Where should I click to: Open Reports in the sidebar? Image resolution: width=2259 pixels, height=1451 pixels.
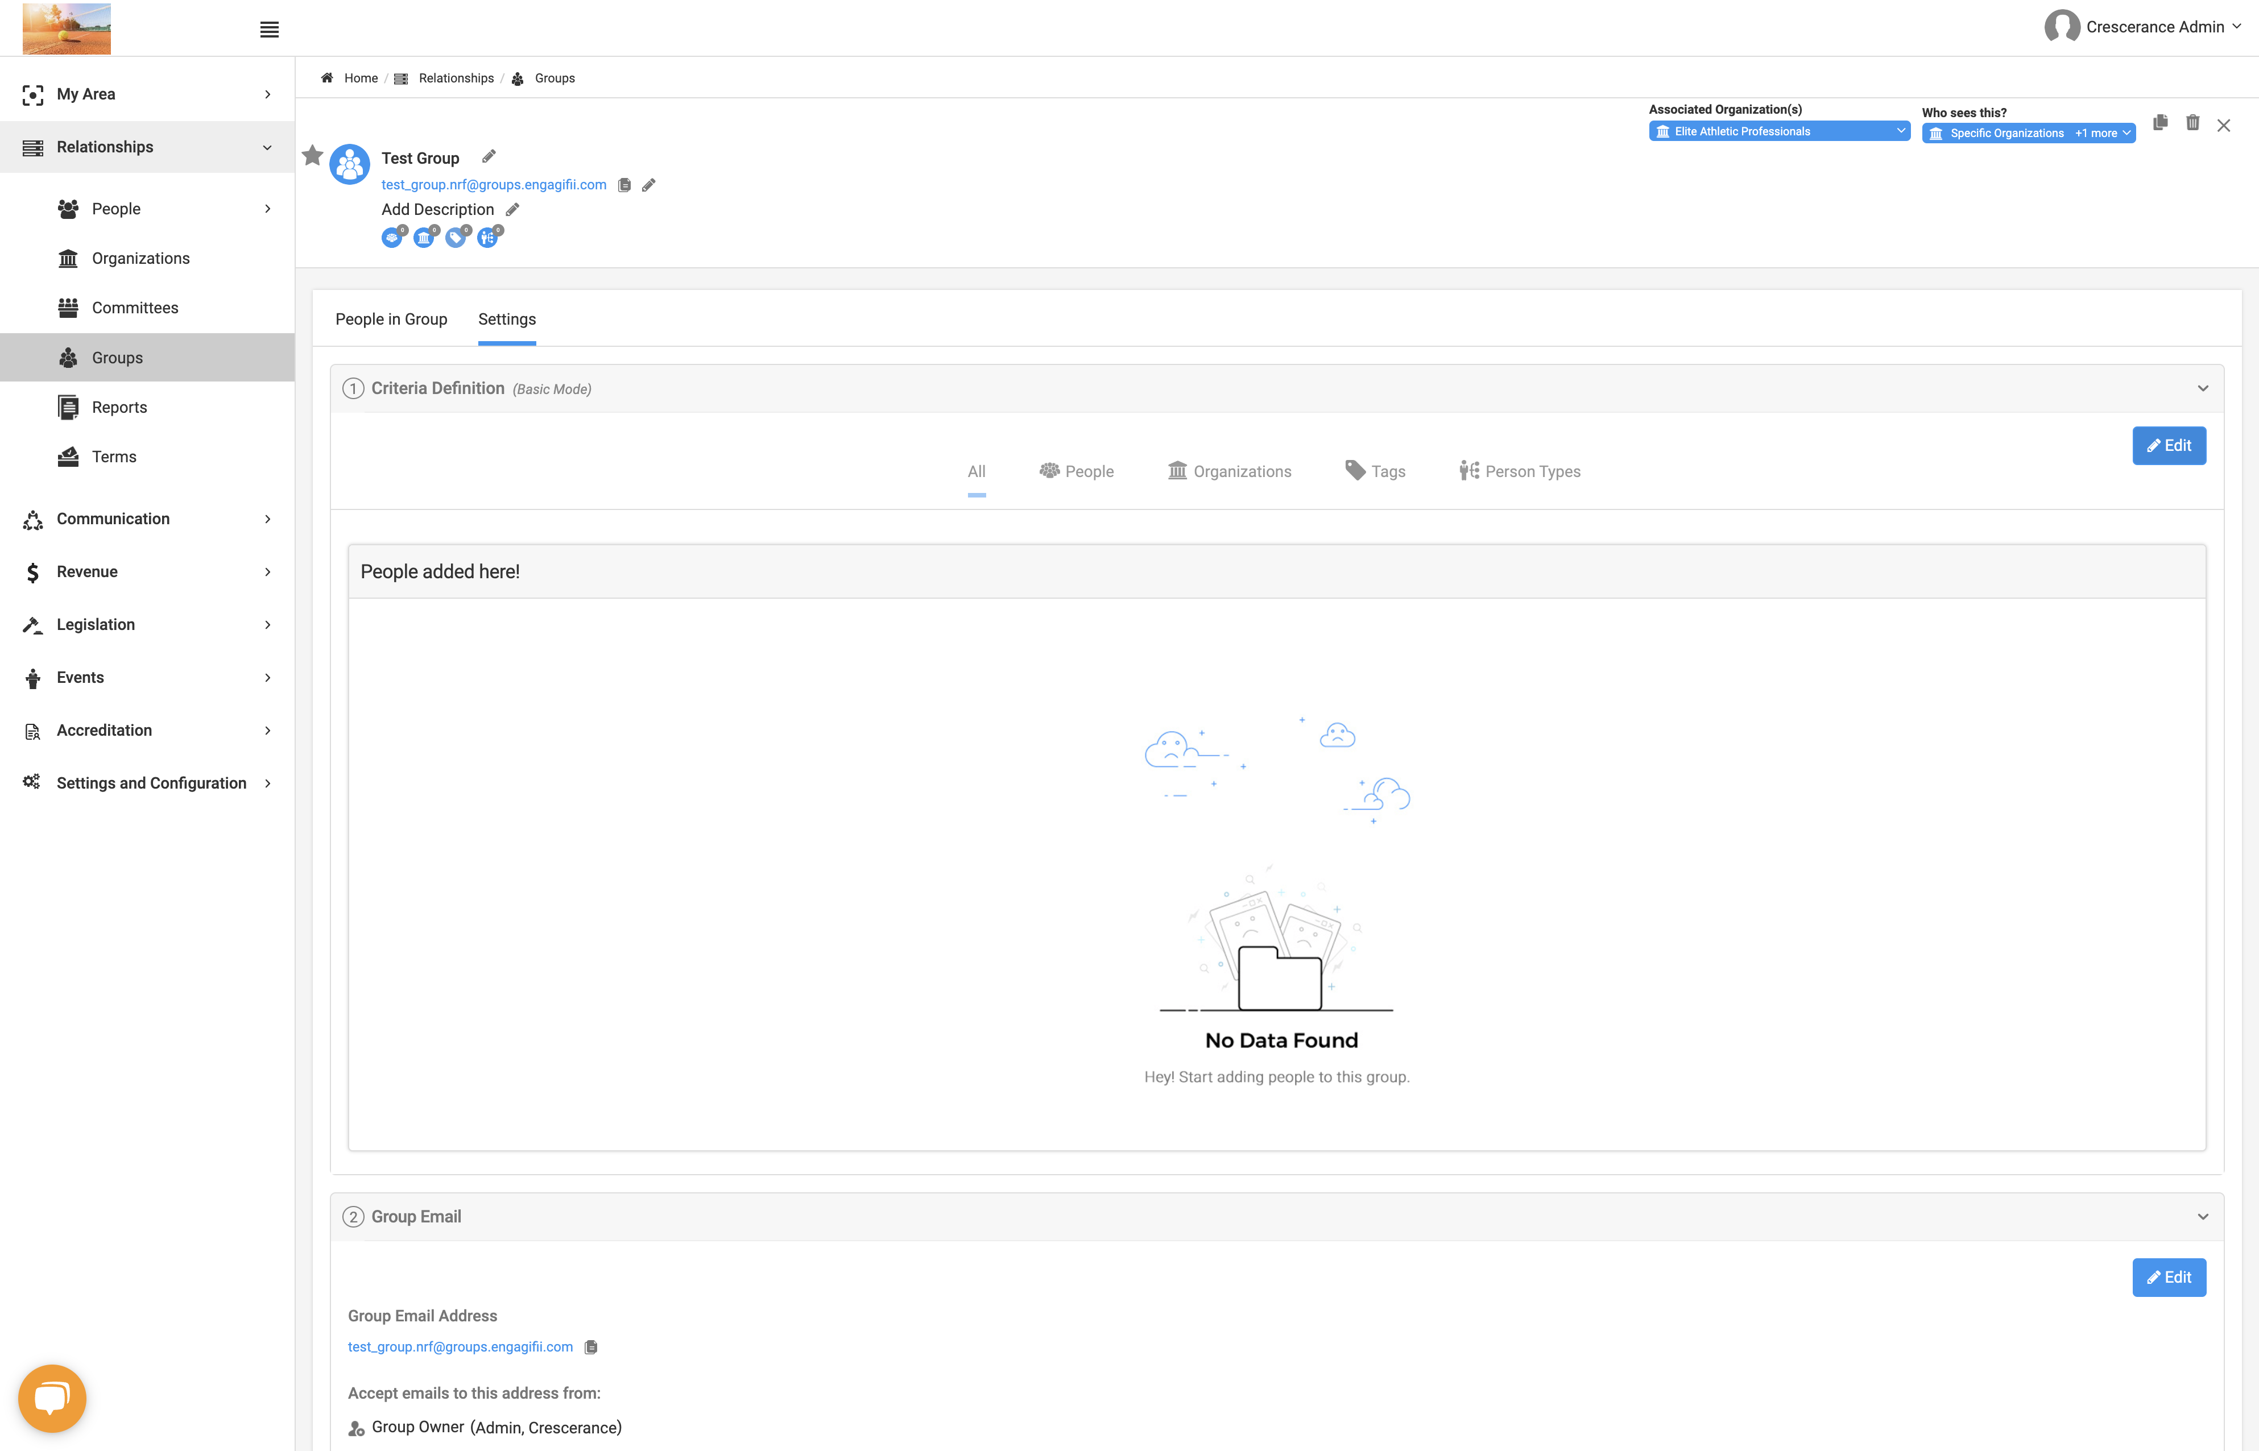coord(119,407)
